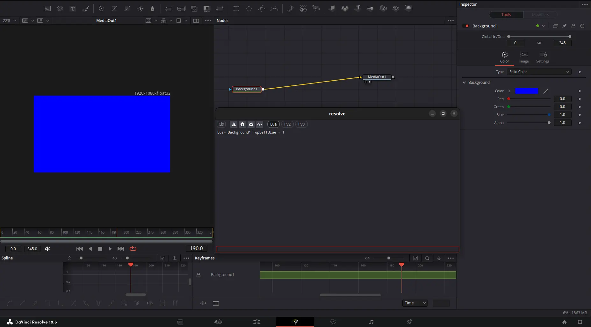Viewport: 591px width, 327px height.
Task: Click the Blue channel slider handle
Action: pos(549,115)
